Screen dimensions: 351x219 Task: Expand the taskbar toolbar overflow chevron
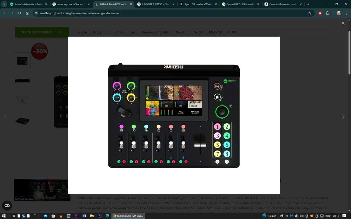click(34, 215)
